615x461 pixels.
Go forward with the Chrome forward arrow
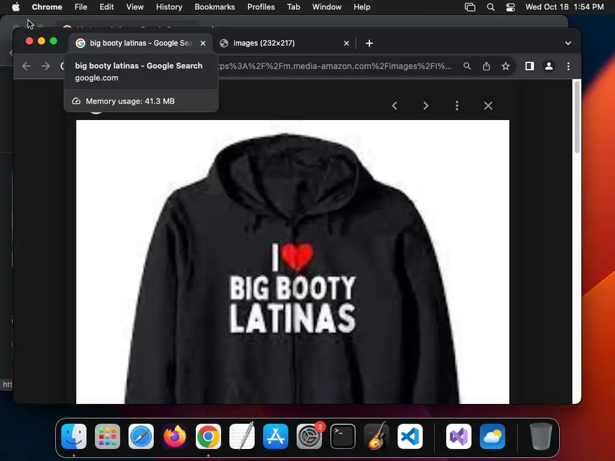point(46,66)
